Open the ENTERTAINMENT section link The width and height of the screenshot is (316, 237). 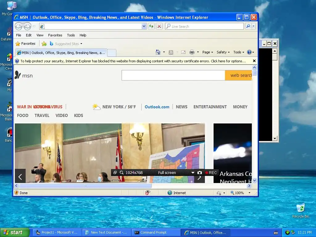point(210,107)
